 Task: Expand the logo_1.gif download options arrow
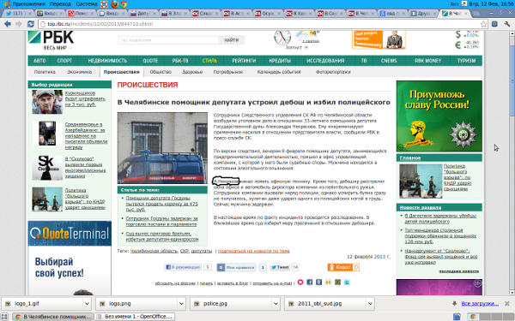tap(87, 304)
